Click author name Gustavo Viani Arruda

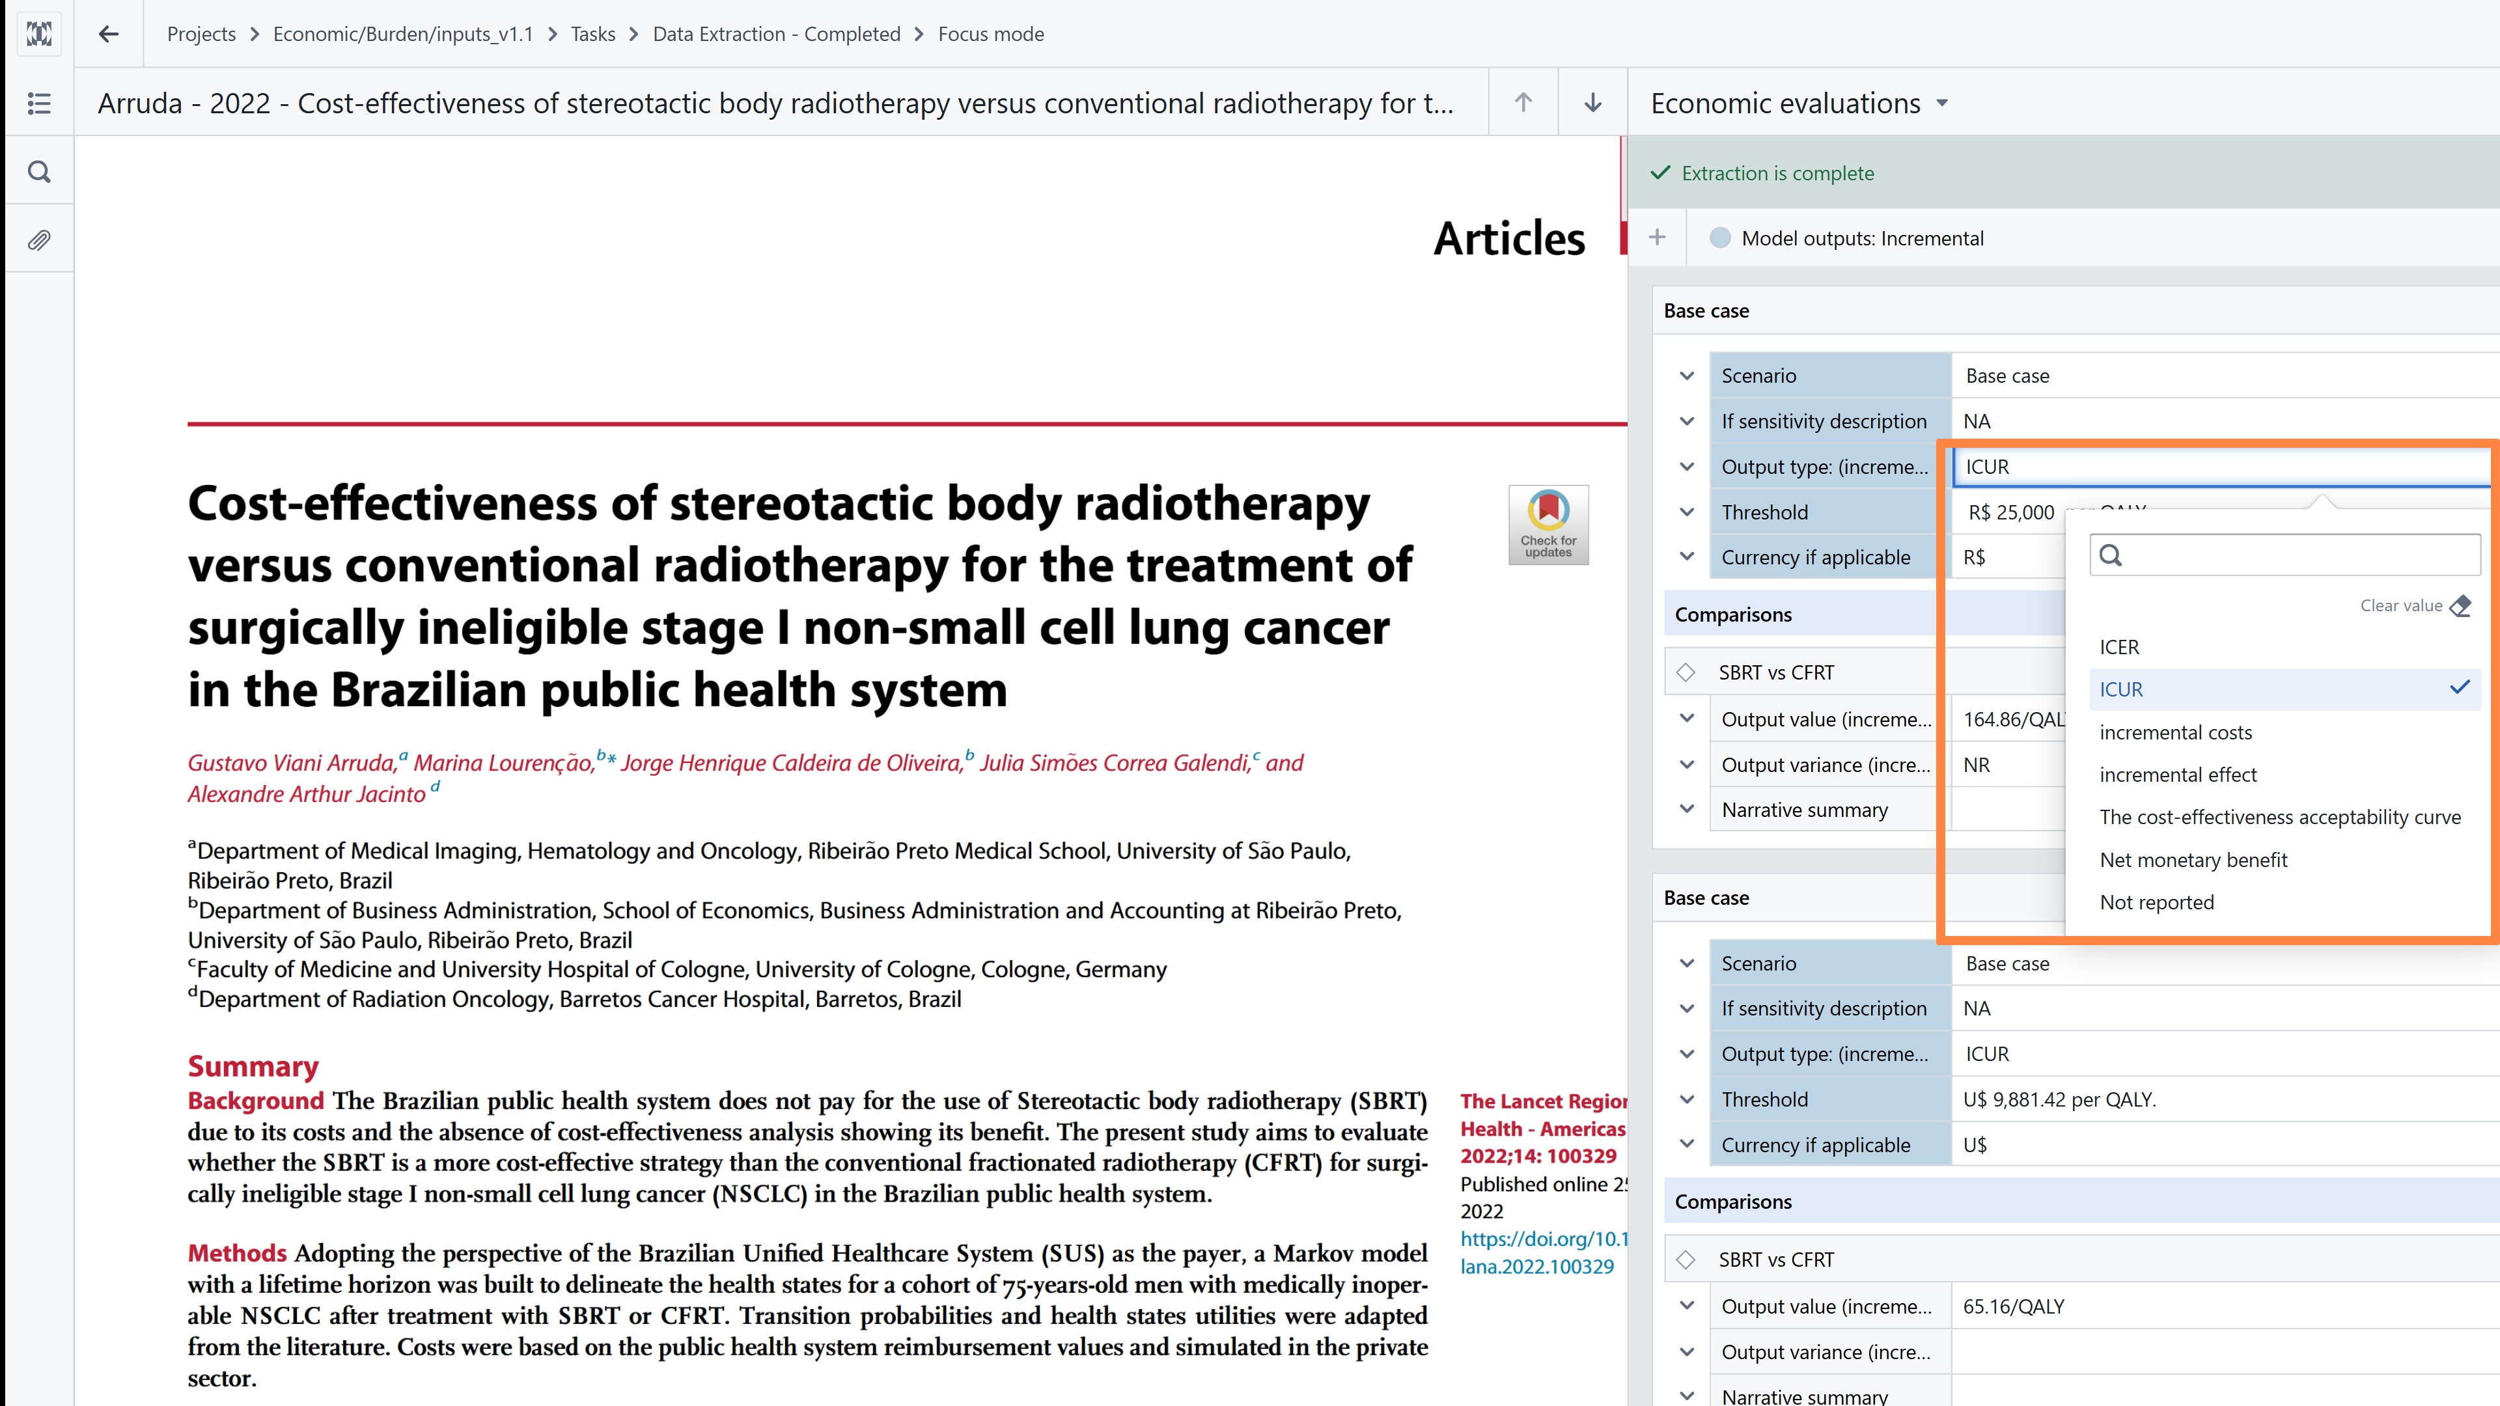pos(292,763)
